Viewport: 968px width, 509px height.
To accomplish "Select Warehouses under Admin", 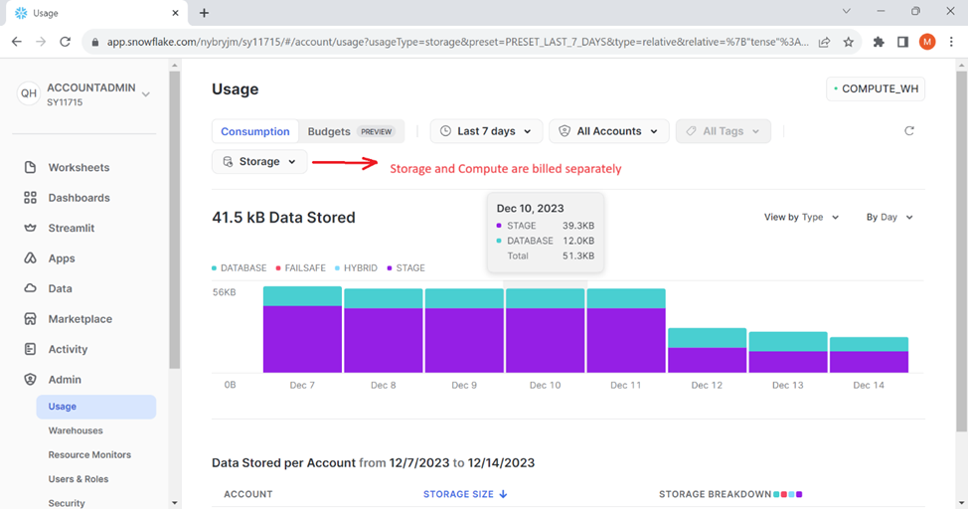I will (76, 430).
